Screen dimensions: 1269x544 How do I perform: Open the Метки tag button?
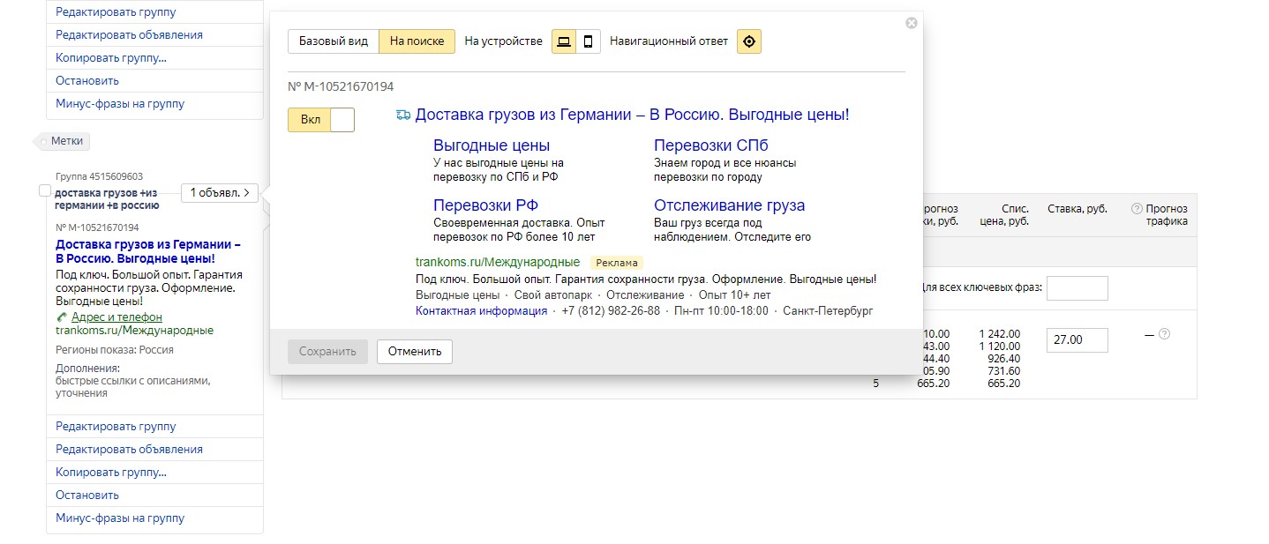(x=63, y=141)
